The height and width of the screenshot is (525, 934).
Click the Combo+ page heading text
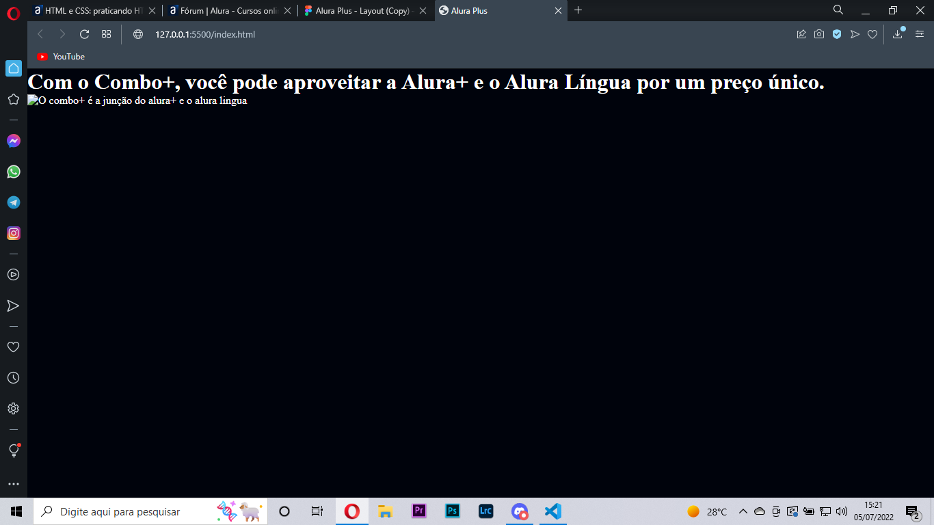tap(426, 82)
